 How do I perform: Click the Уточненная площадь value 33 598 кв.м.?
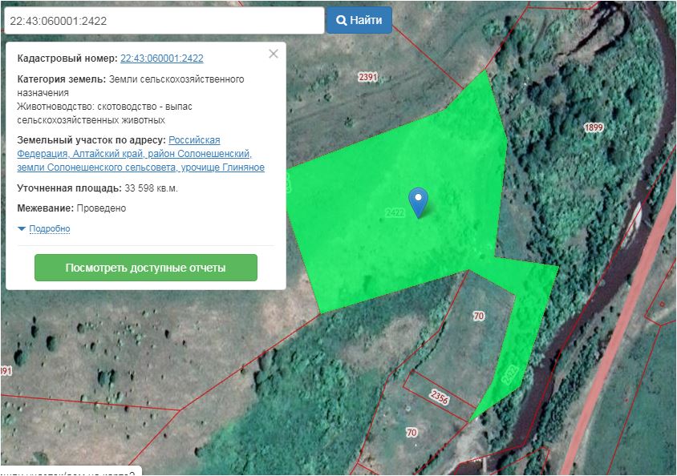[x=151, y=188]
